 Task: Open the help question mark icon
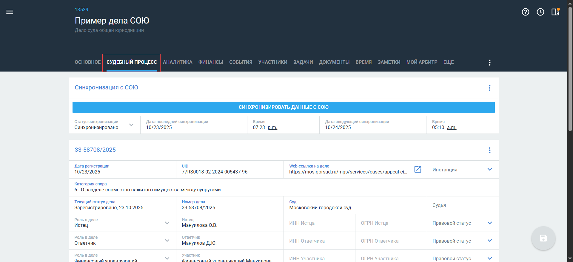[x=525, y=12]
